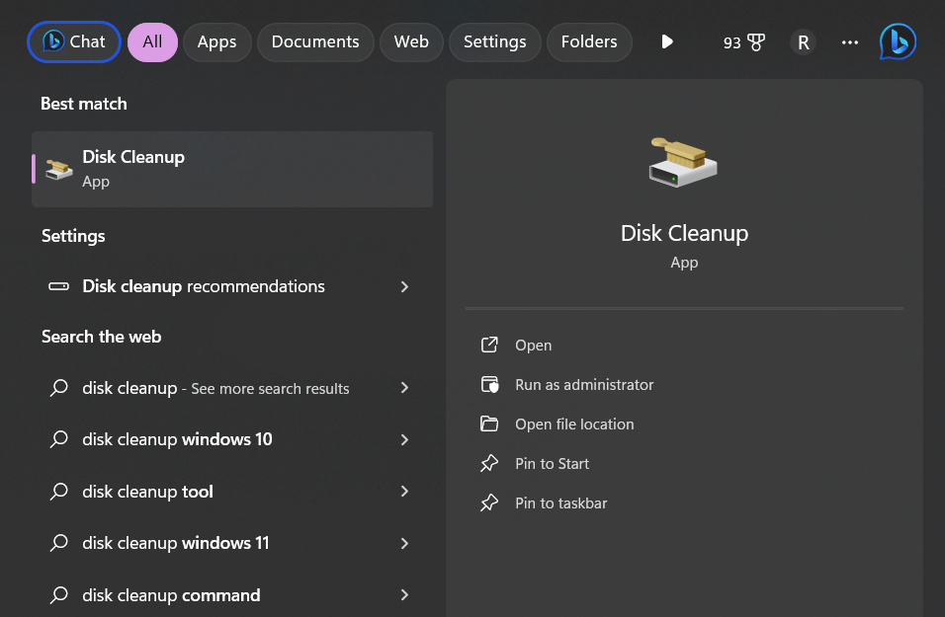Expand the 'disk cleanup command' chevron
945x617 pixels.
[404, 595]
